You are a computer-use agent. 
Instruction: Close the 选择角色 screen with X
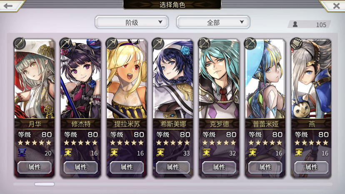point(336,6)
